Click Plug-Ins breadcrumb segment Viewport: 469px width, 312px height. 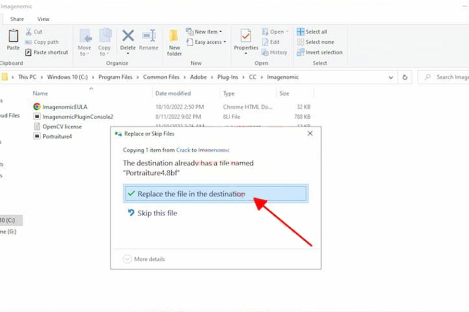(228, 77)
